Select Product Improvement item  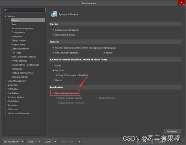tap(22, 73)
